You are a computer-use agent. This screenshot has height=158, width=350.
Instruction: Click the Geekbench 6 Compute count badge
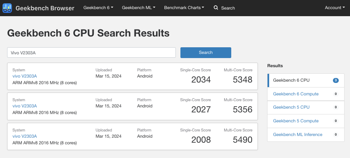[x=336, y=94]
